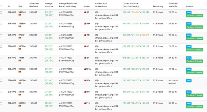
Task: Open rental ID 5784075
Action: 12,92
